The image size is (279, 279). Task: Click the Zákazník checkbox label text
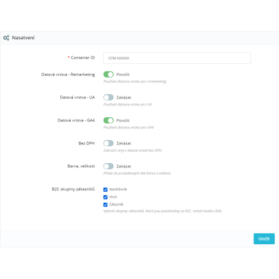(x=116, y=205)
